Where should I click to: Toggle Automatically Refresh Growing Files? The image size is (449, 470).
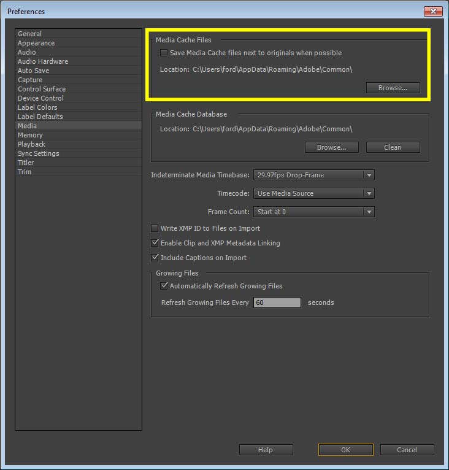pos(164,286)
